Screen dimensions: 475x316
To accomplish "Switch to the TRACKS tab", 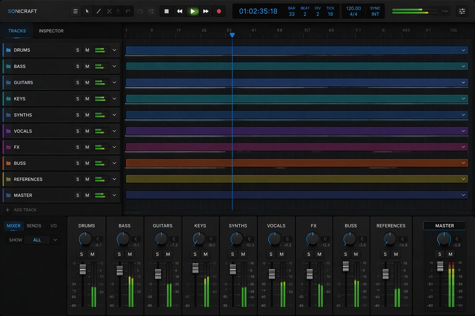I will [17, 31].
